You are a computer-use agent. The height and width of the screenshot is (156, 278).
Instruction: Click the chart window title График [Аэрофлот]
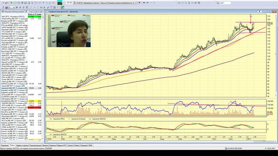pos(63,12)
